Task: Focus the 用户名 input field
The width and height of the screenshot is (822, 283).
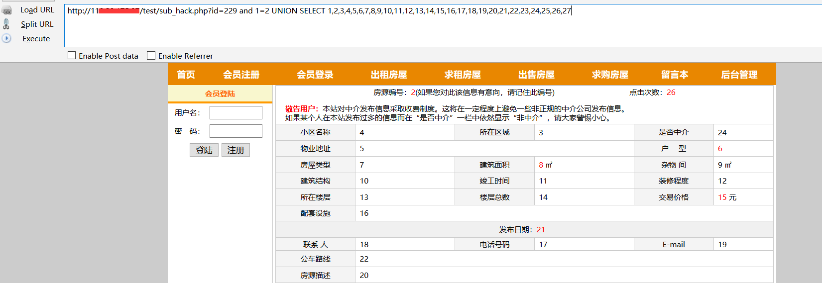Action: [x=236, y=112]
